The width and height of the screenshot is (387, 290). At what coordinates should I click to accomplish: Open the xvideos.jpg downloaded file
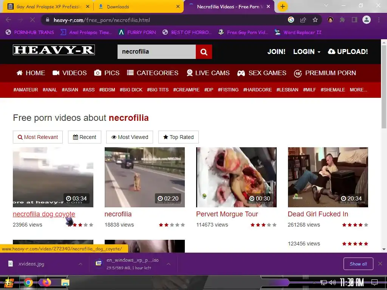pyautogui.click(x=31, y=264)
